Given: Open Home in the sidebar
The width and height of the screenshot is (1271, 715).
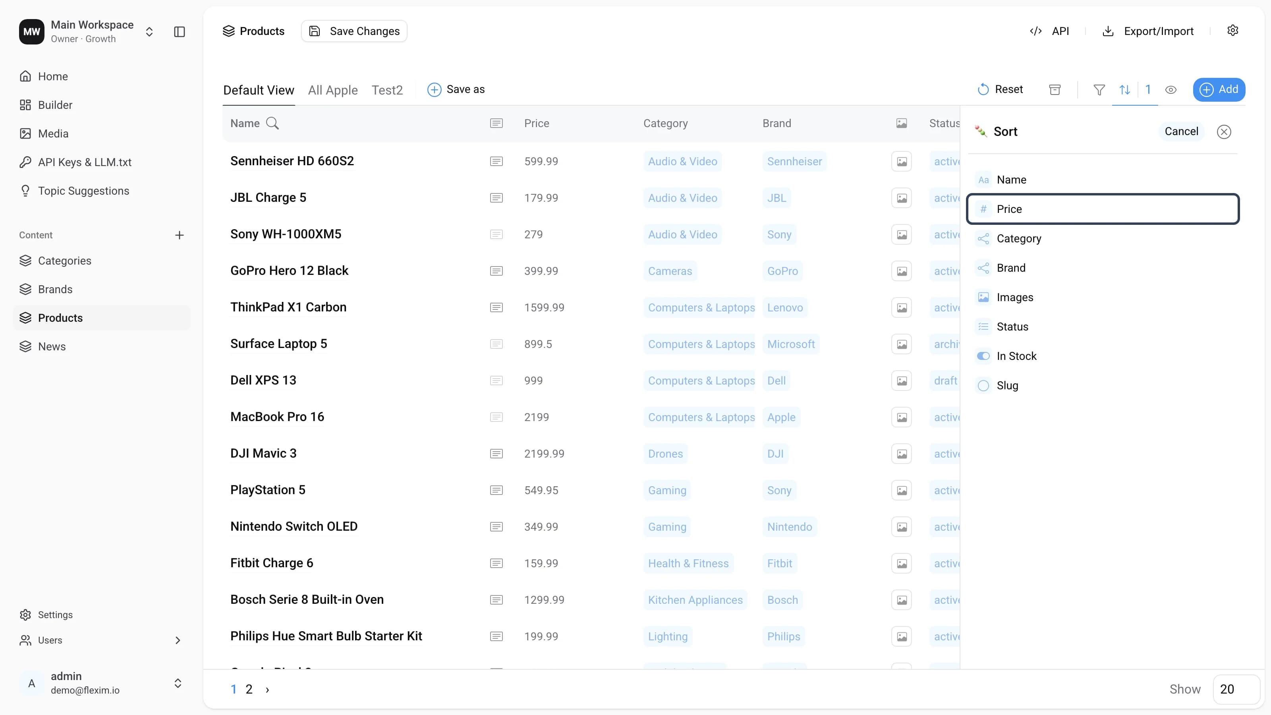Looking at the screenshot, I should [x=101, y=77].
